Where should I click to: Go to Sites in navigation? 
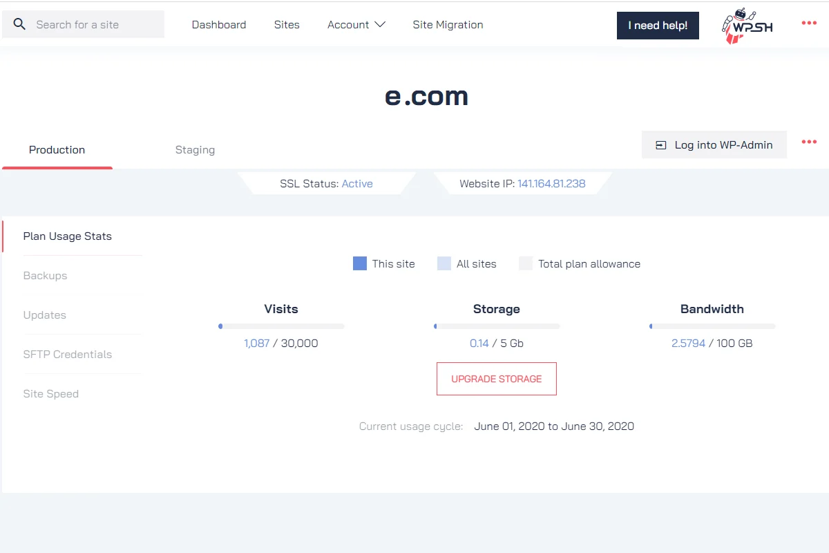(287, 25)
